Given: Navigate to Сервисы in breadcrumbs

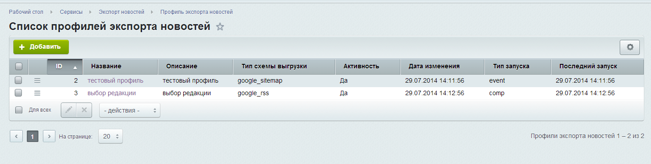Looking at the screenshot, I should (x=71, y=12).
